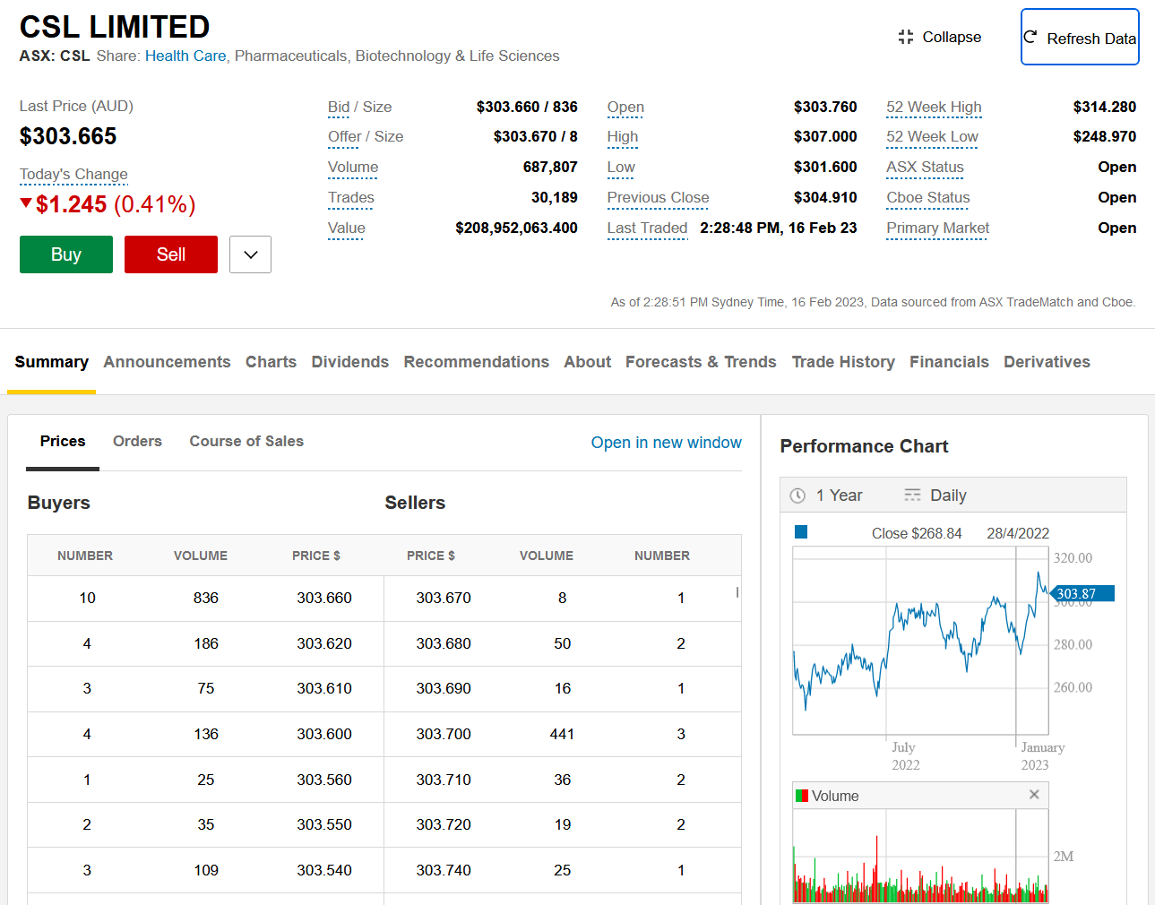Click the 303.87 price marker on chart

coord(1081,593)
